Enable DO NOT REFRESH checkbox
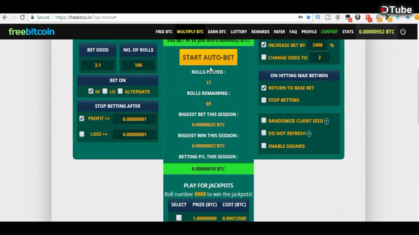 click(x=264, y=133)
